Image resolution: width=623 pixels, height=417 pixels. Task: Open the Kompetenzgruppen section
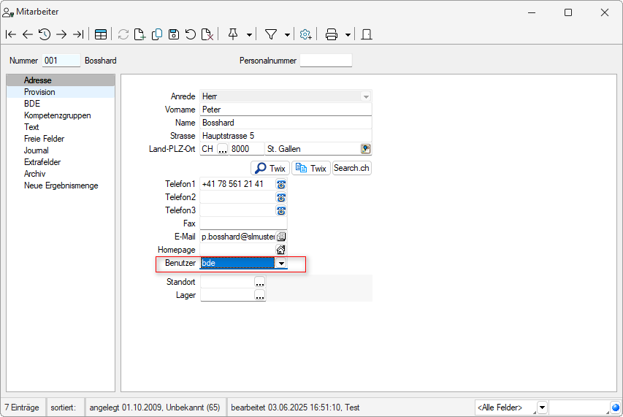click(x=58, y=115)
